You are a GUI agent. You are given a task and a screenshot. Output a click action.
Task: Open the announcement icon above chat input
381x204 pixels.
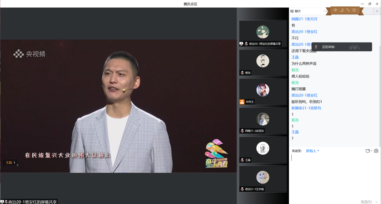[376, 151]
